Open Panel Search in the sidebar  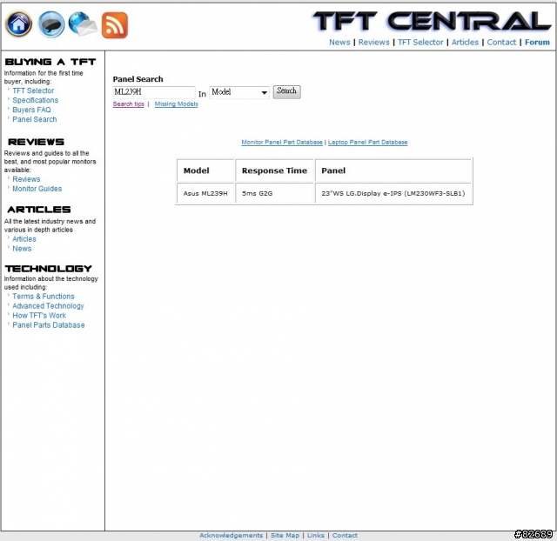pos(35,119)
